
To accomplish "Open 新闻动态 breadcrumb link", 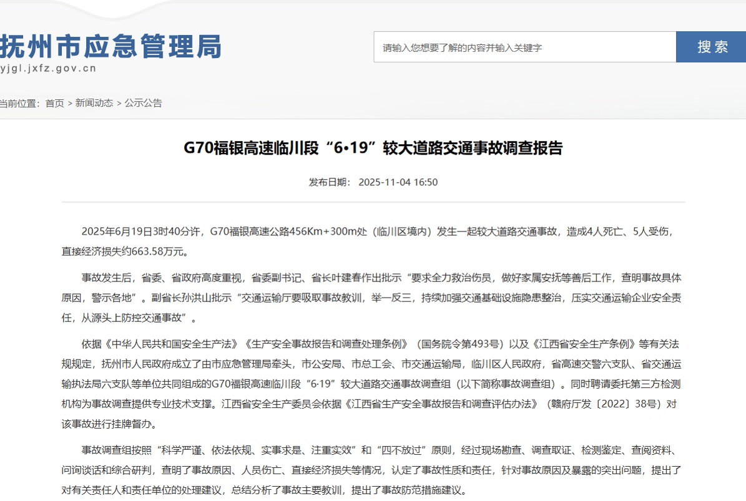I will pos(94,104).
